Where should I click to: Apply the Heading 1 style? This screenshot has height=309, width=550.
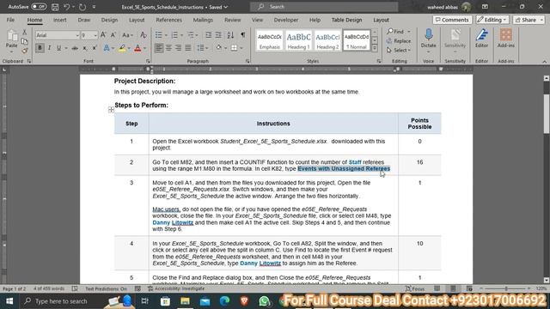[x=298, y=40]
